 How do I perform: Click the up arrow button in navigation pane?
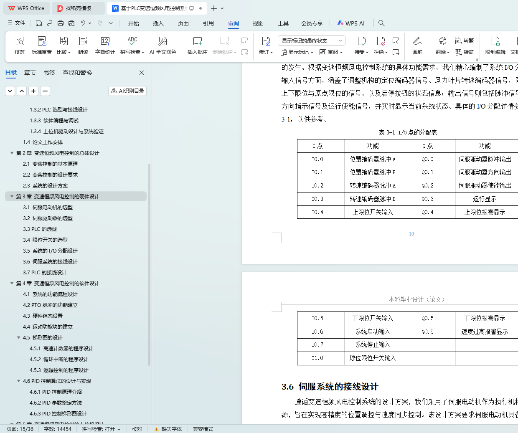(22, 91)
